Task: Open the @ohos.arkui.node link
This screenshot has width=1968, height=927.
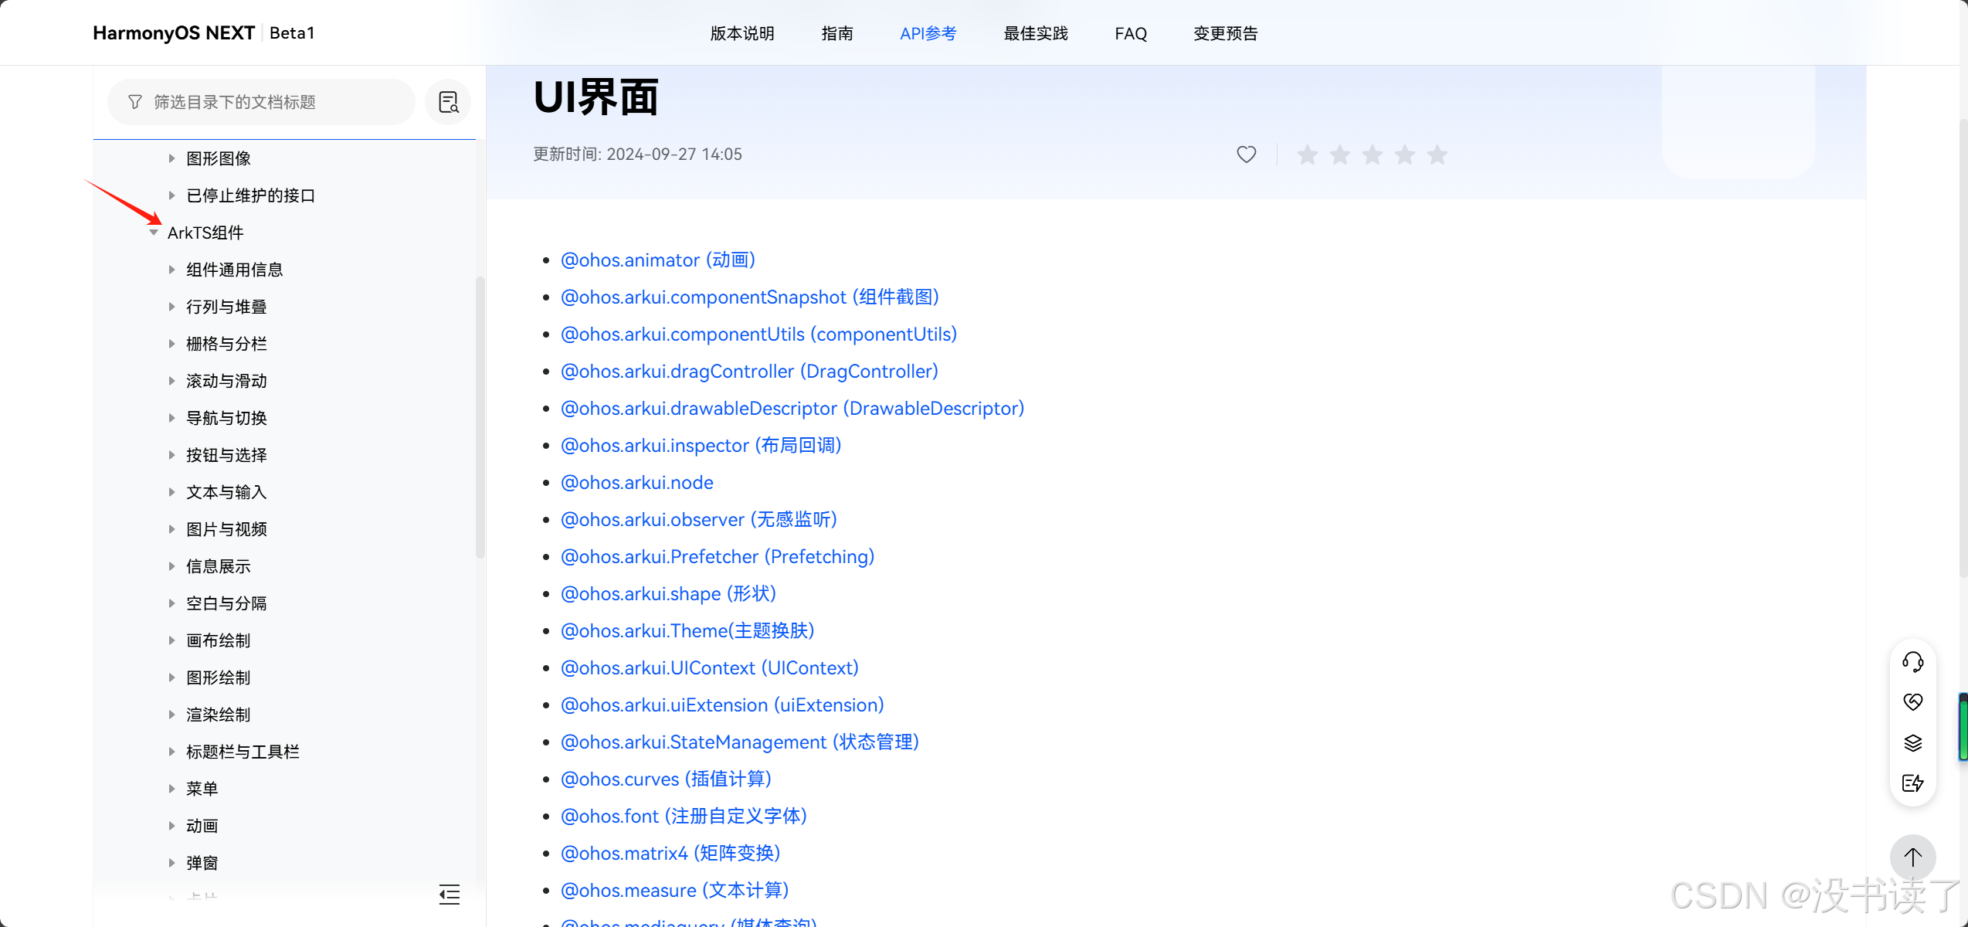Action: pyautogui.click(x=636, y=483)
